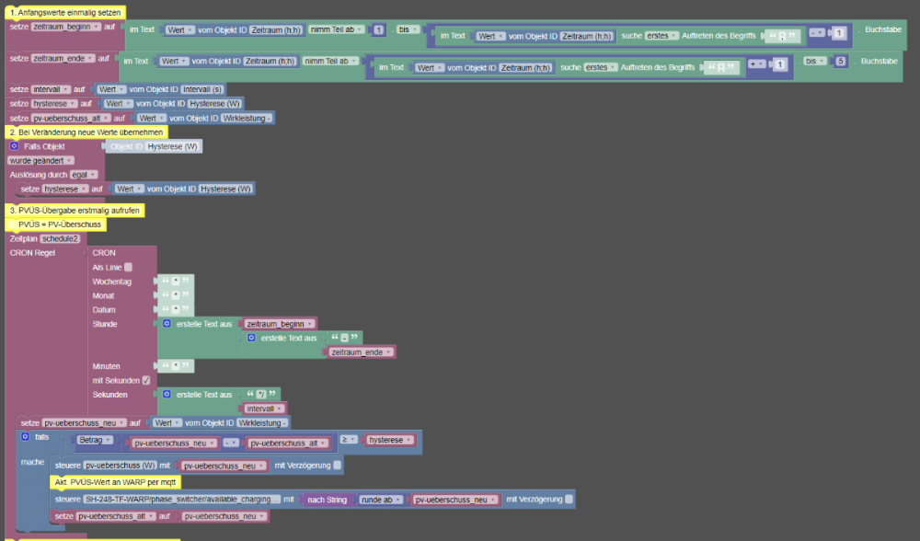Click the gear icon of the Stunde 'erstelle Text aus' block
920x541 pixels.
(167, 324)
